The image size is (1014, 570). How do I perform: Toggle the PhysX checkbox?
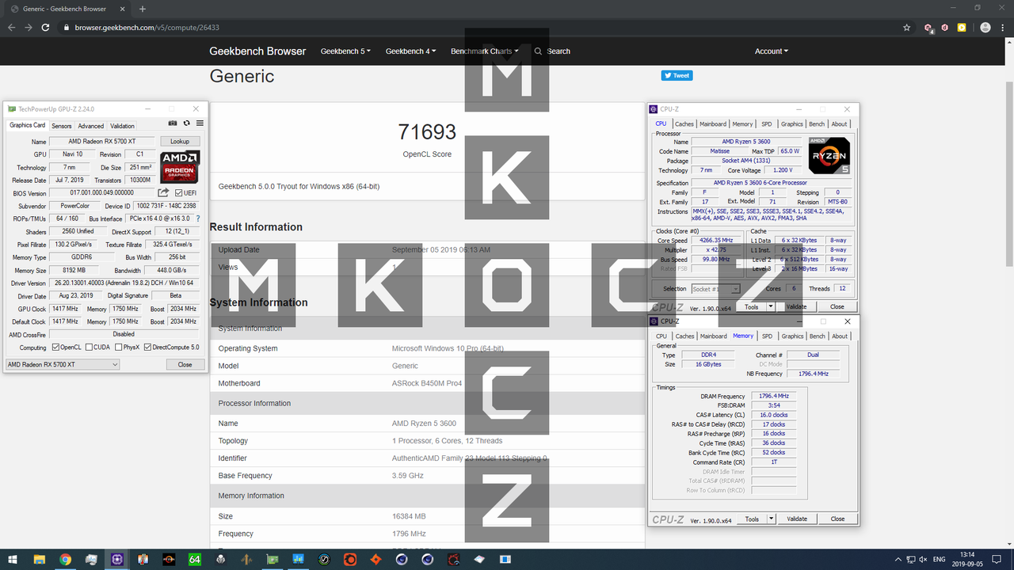pos(119,348)
